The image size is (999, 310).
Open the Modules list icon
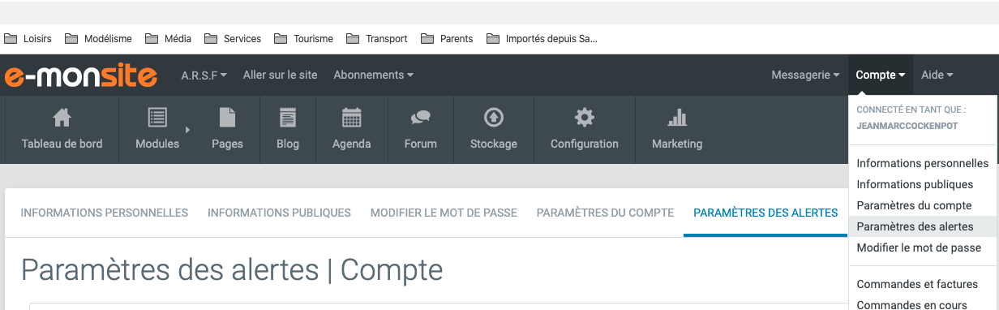tap(157, 118)
